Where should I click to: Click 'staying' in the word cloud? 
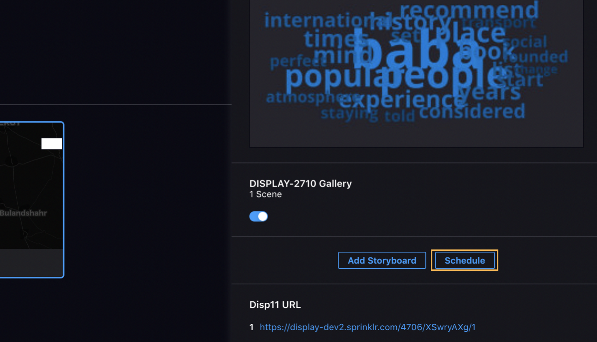349,114
